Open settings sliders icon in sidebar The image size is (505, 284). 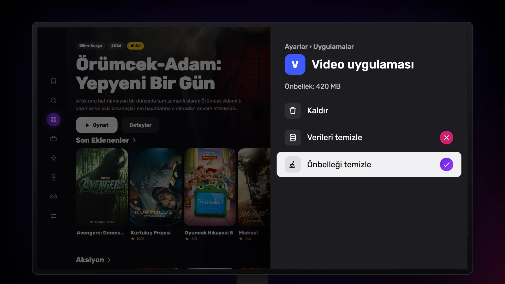(x=53, y=216)
